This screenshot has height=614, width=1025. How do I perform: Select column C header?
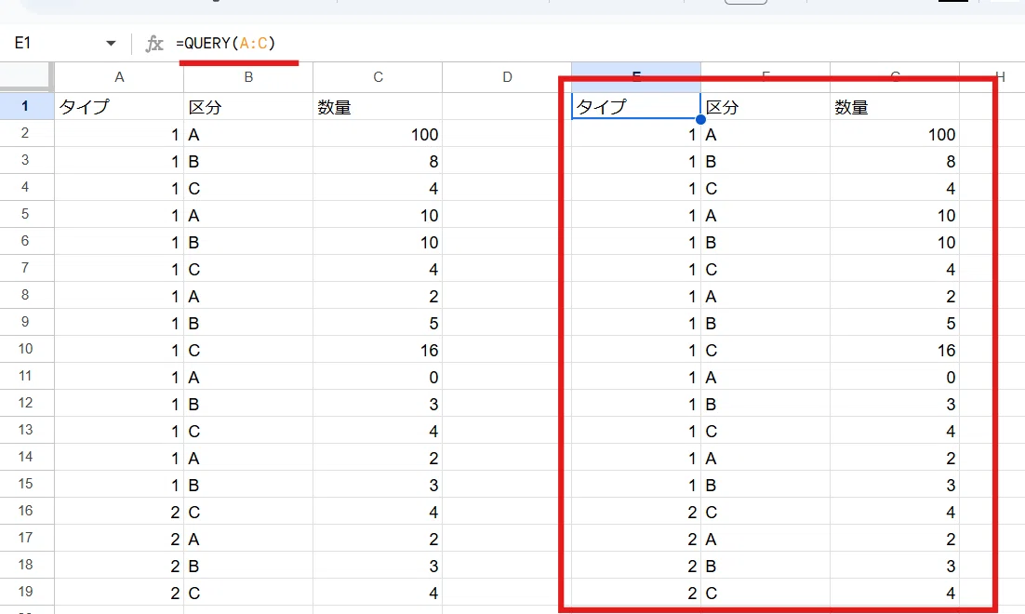(x=378, y=77)
